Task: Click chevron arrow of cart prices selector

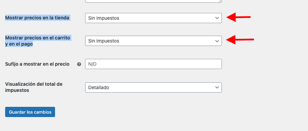Action: point(217,41)
